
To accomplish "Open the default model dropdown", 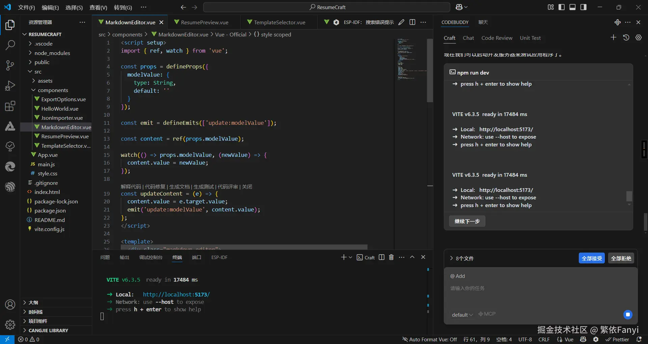I will pos(462,315).
